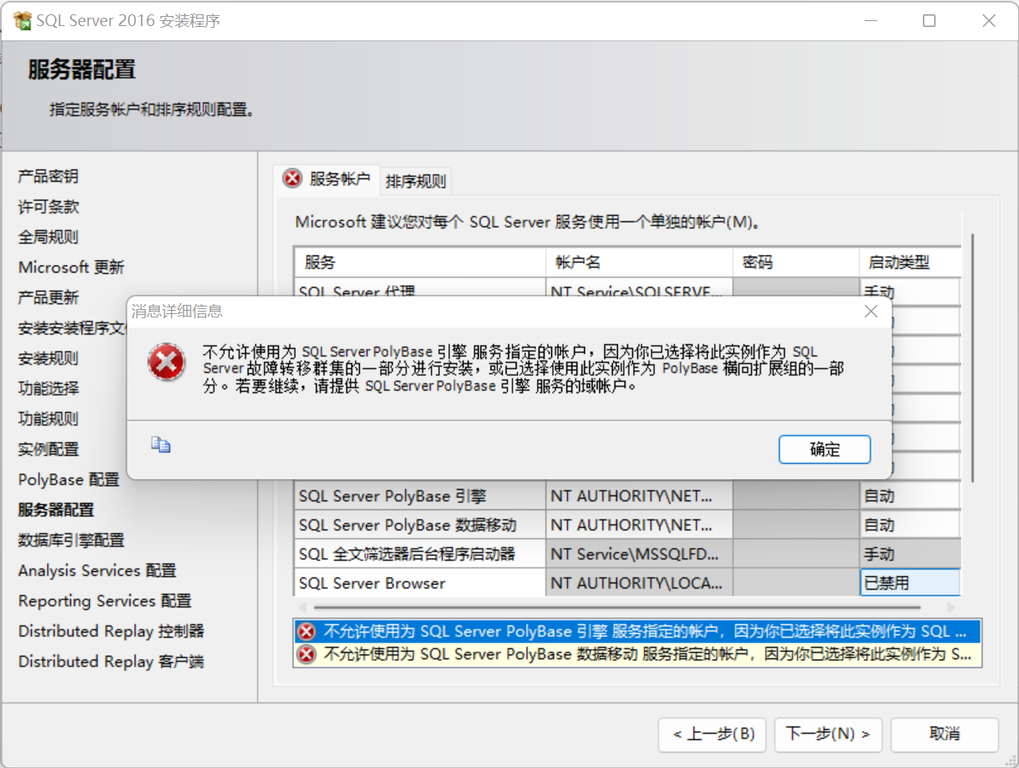The height and width of the screenshot is (768, 1019).
Task: Open 许可条款 step in sidebar
Action: coord(49,206)
